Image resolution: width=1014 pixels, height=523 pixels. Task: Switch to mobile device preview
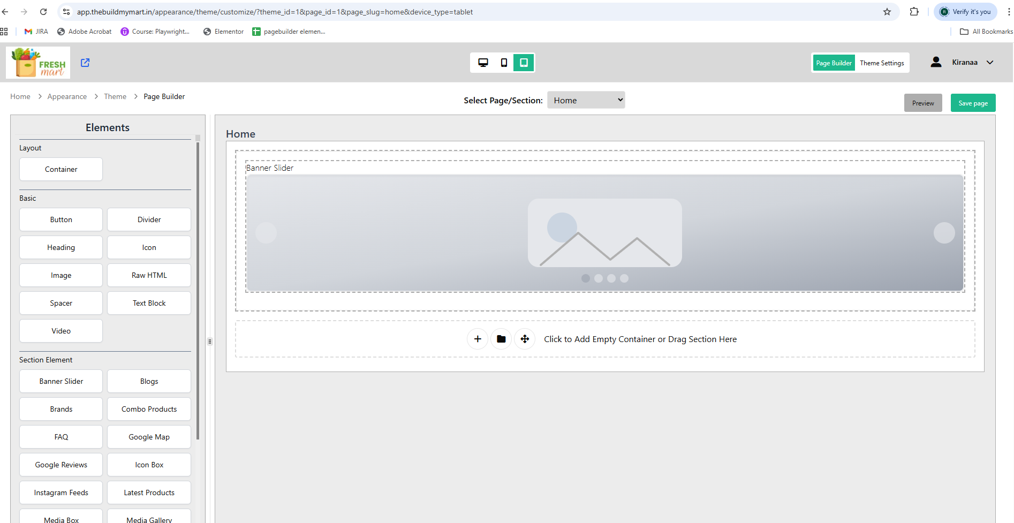504,63
